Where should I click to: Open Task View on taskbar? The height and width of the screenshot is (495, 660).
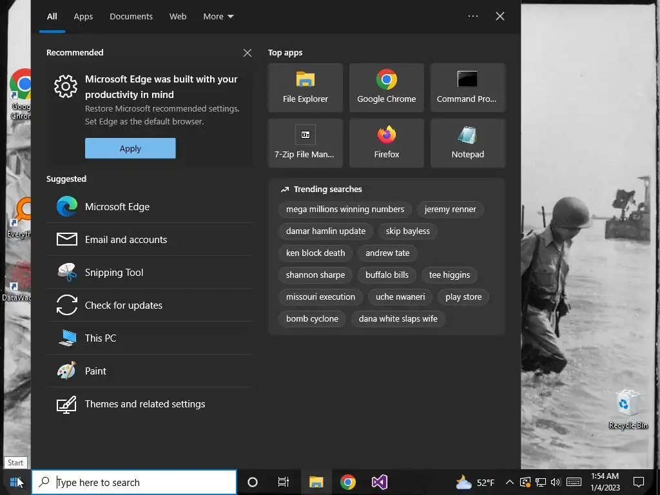pos(284,482)
